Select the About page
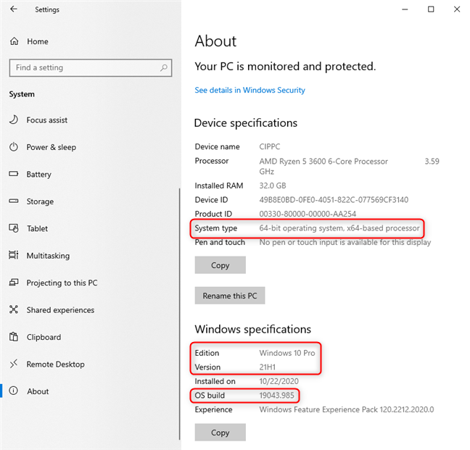Screen dimensions: 470x450 click(x=38, y=391)
